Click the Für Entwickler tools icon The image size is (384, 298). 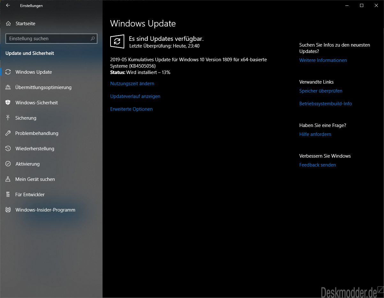coord(8,194)
